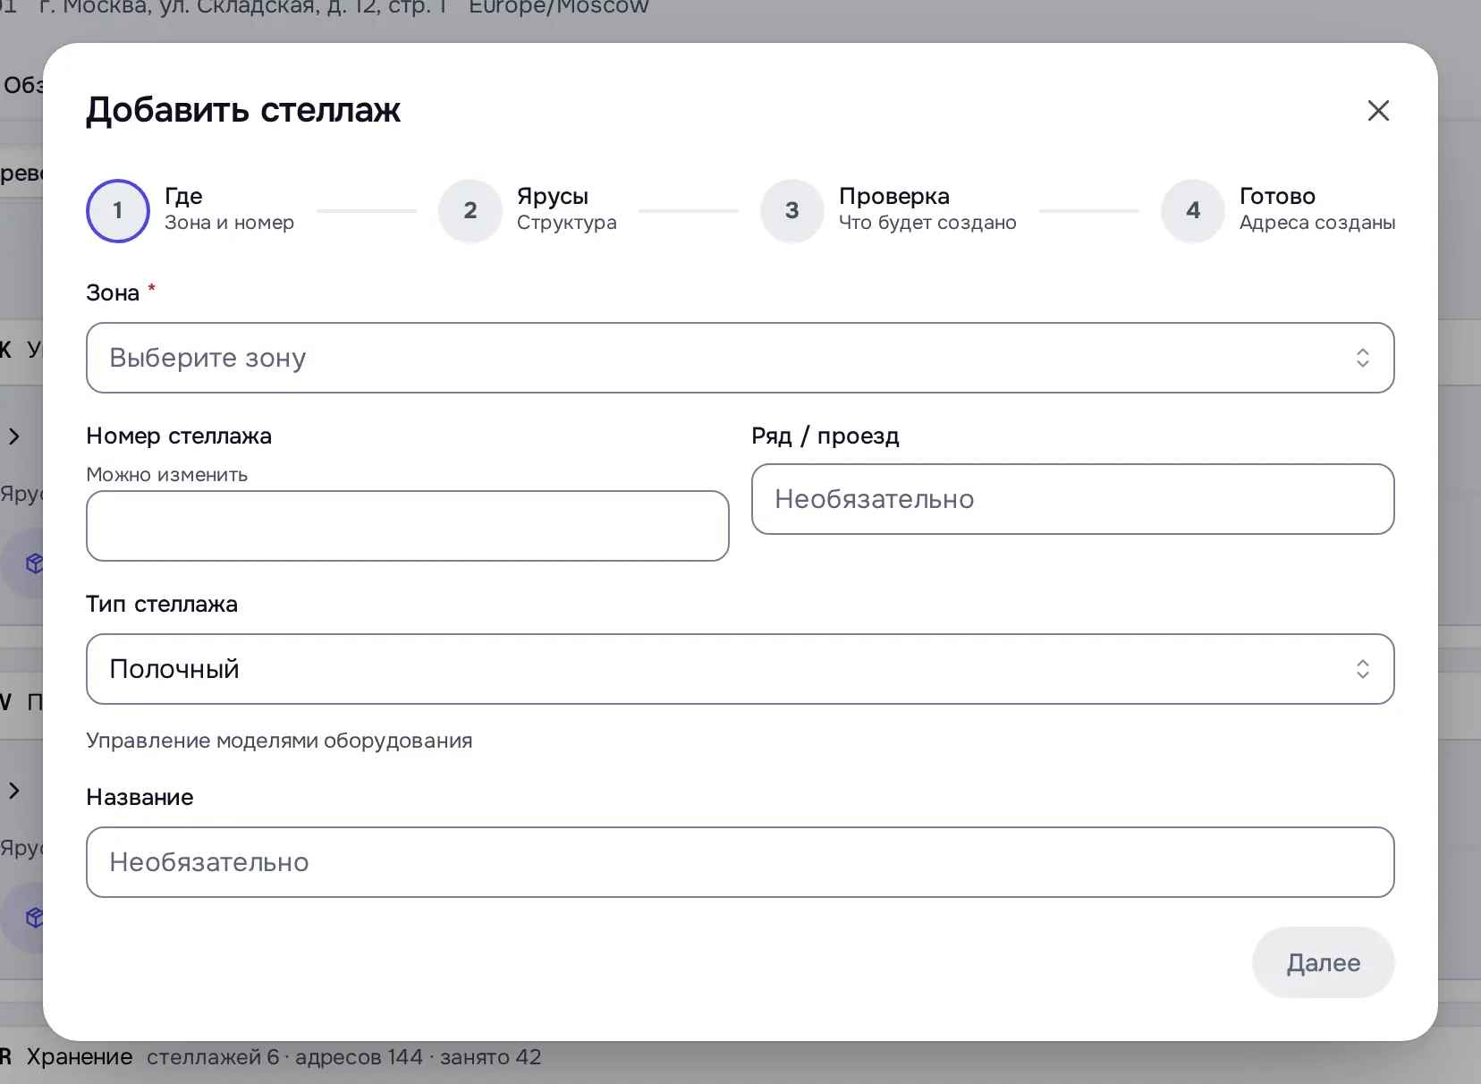This screenshot has height=1084, width=1481.
Task: Open the Выберите зону dropdown
Action: coord(740,358)
